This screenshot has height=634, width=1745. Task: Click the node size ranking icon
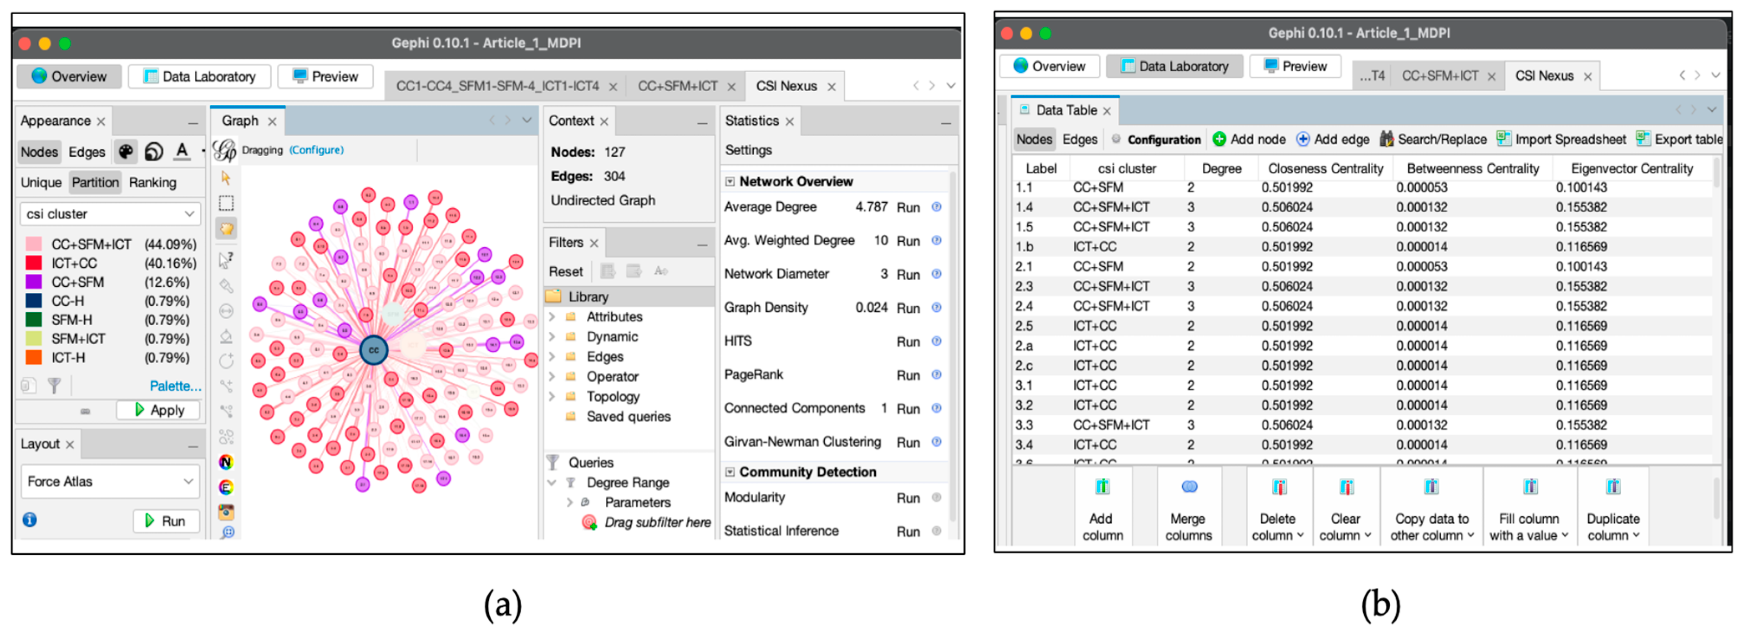(x=154, y=152)
